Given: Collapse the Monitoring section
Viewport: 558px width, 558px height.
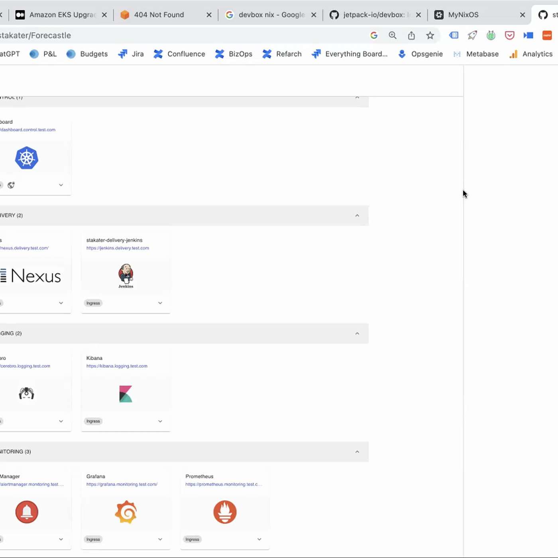Looking at the screenshot, I should click(x=357, y=452).
